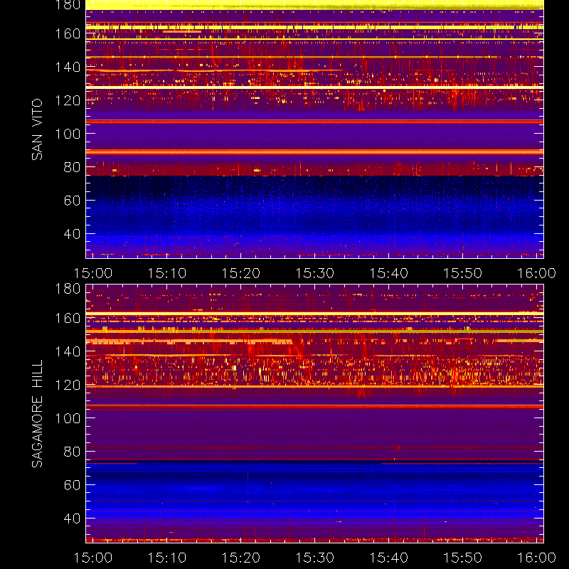Click 15:50 time label under Sagamore Hill plot
569x569 pixels.
[463, 558]
